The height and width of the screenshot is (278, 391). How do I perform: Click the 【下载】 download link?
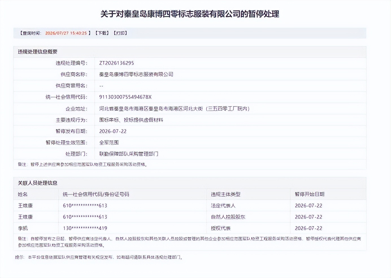[102, 33]
